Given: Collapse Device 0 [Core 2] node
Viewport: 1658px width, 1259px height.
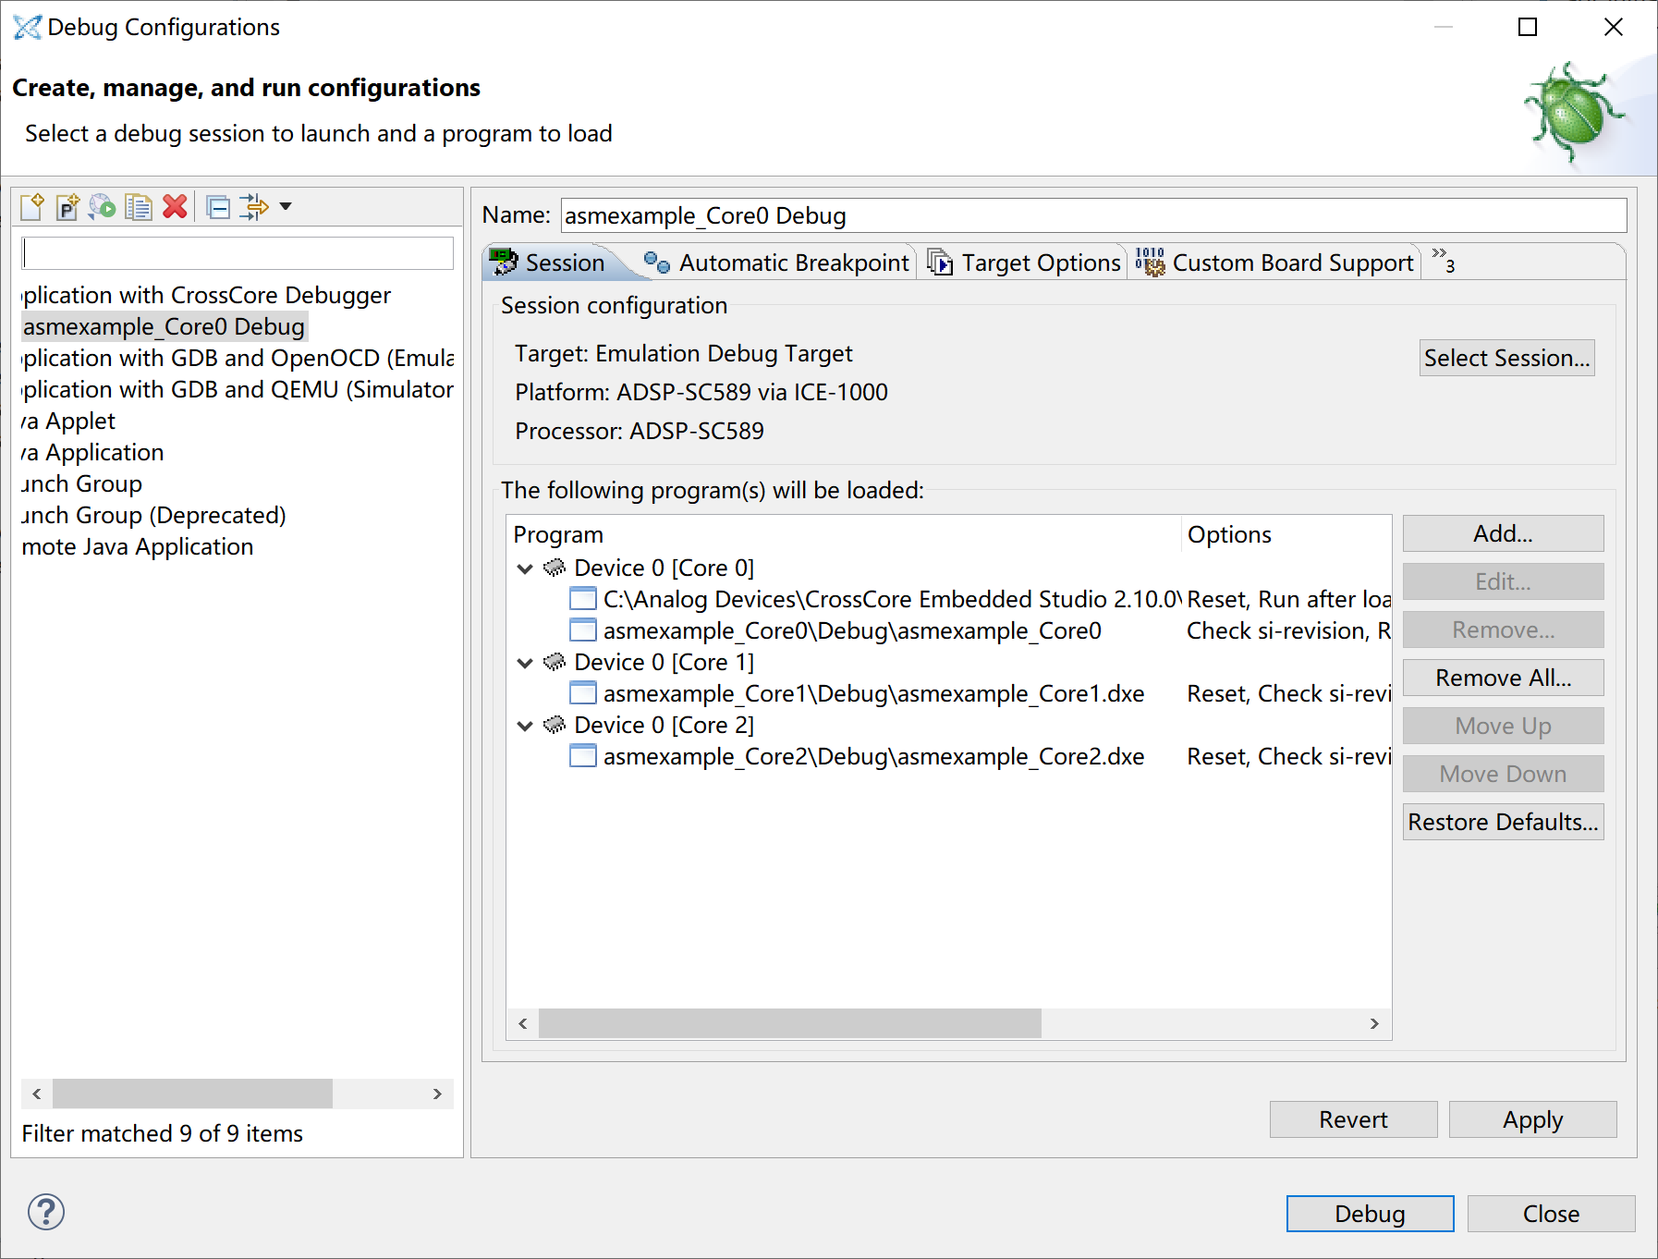Looking at the screenshot, I should [525, 726].
